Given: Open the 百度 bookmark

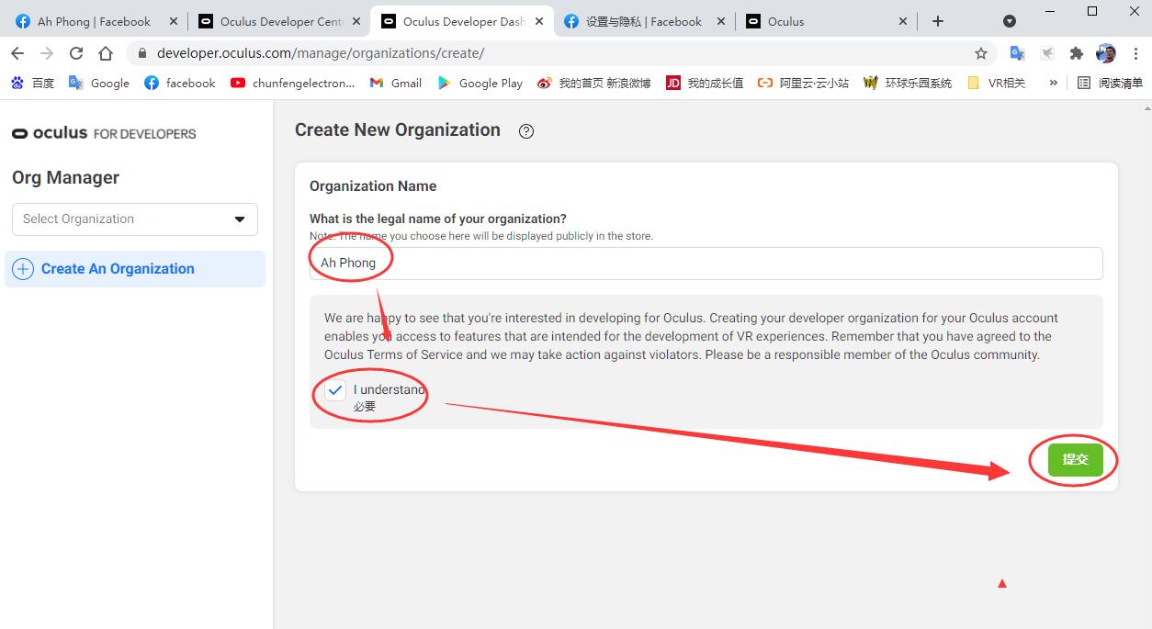Looking at the screenshot, I should (x=33, y=83).
